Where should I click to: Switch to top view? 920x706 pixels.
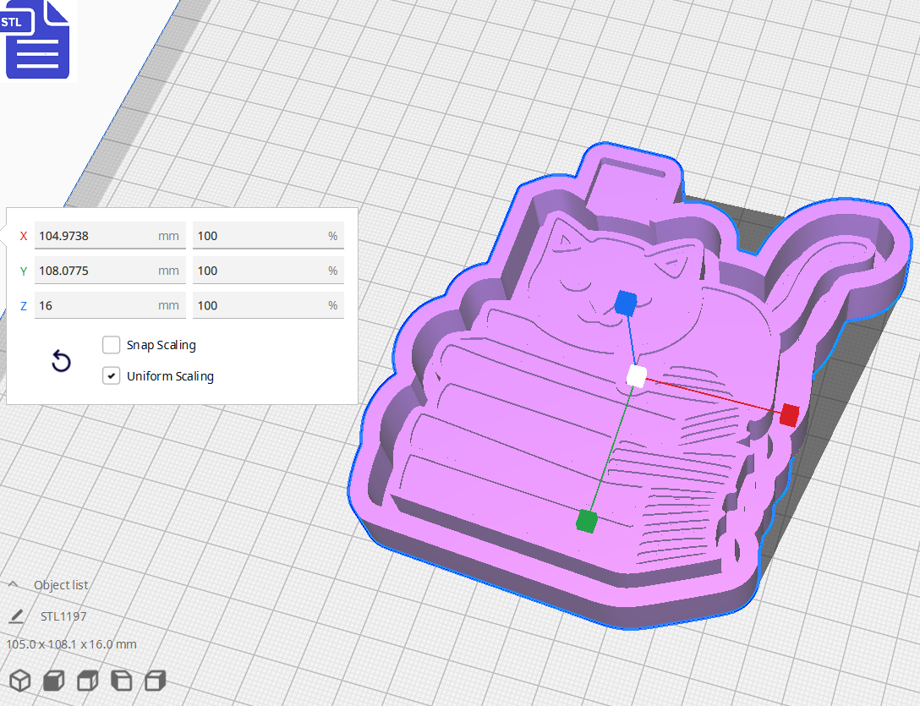click(87, 681)
